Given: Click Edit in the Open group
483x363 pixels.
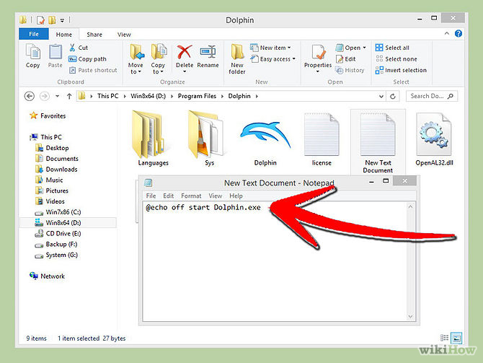Looking at the screenshot, I should click(346, 59).
